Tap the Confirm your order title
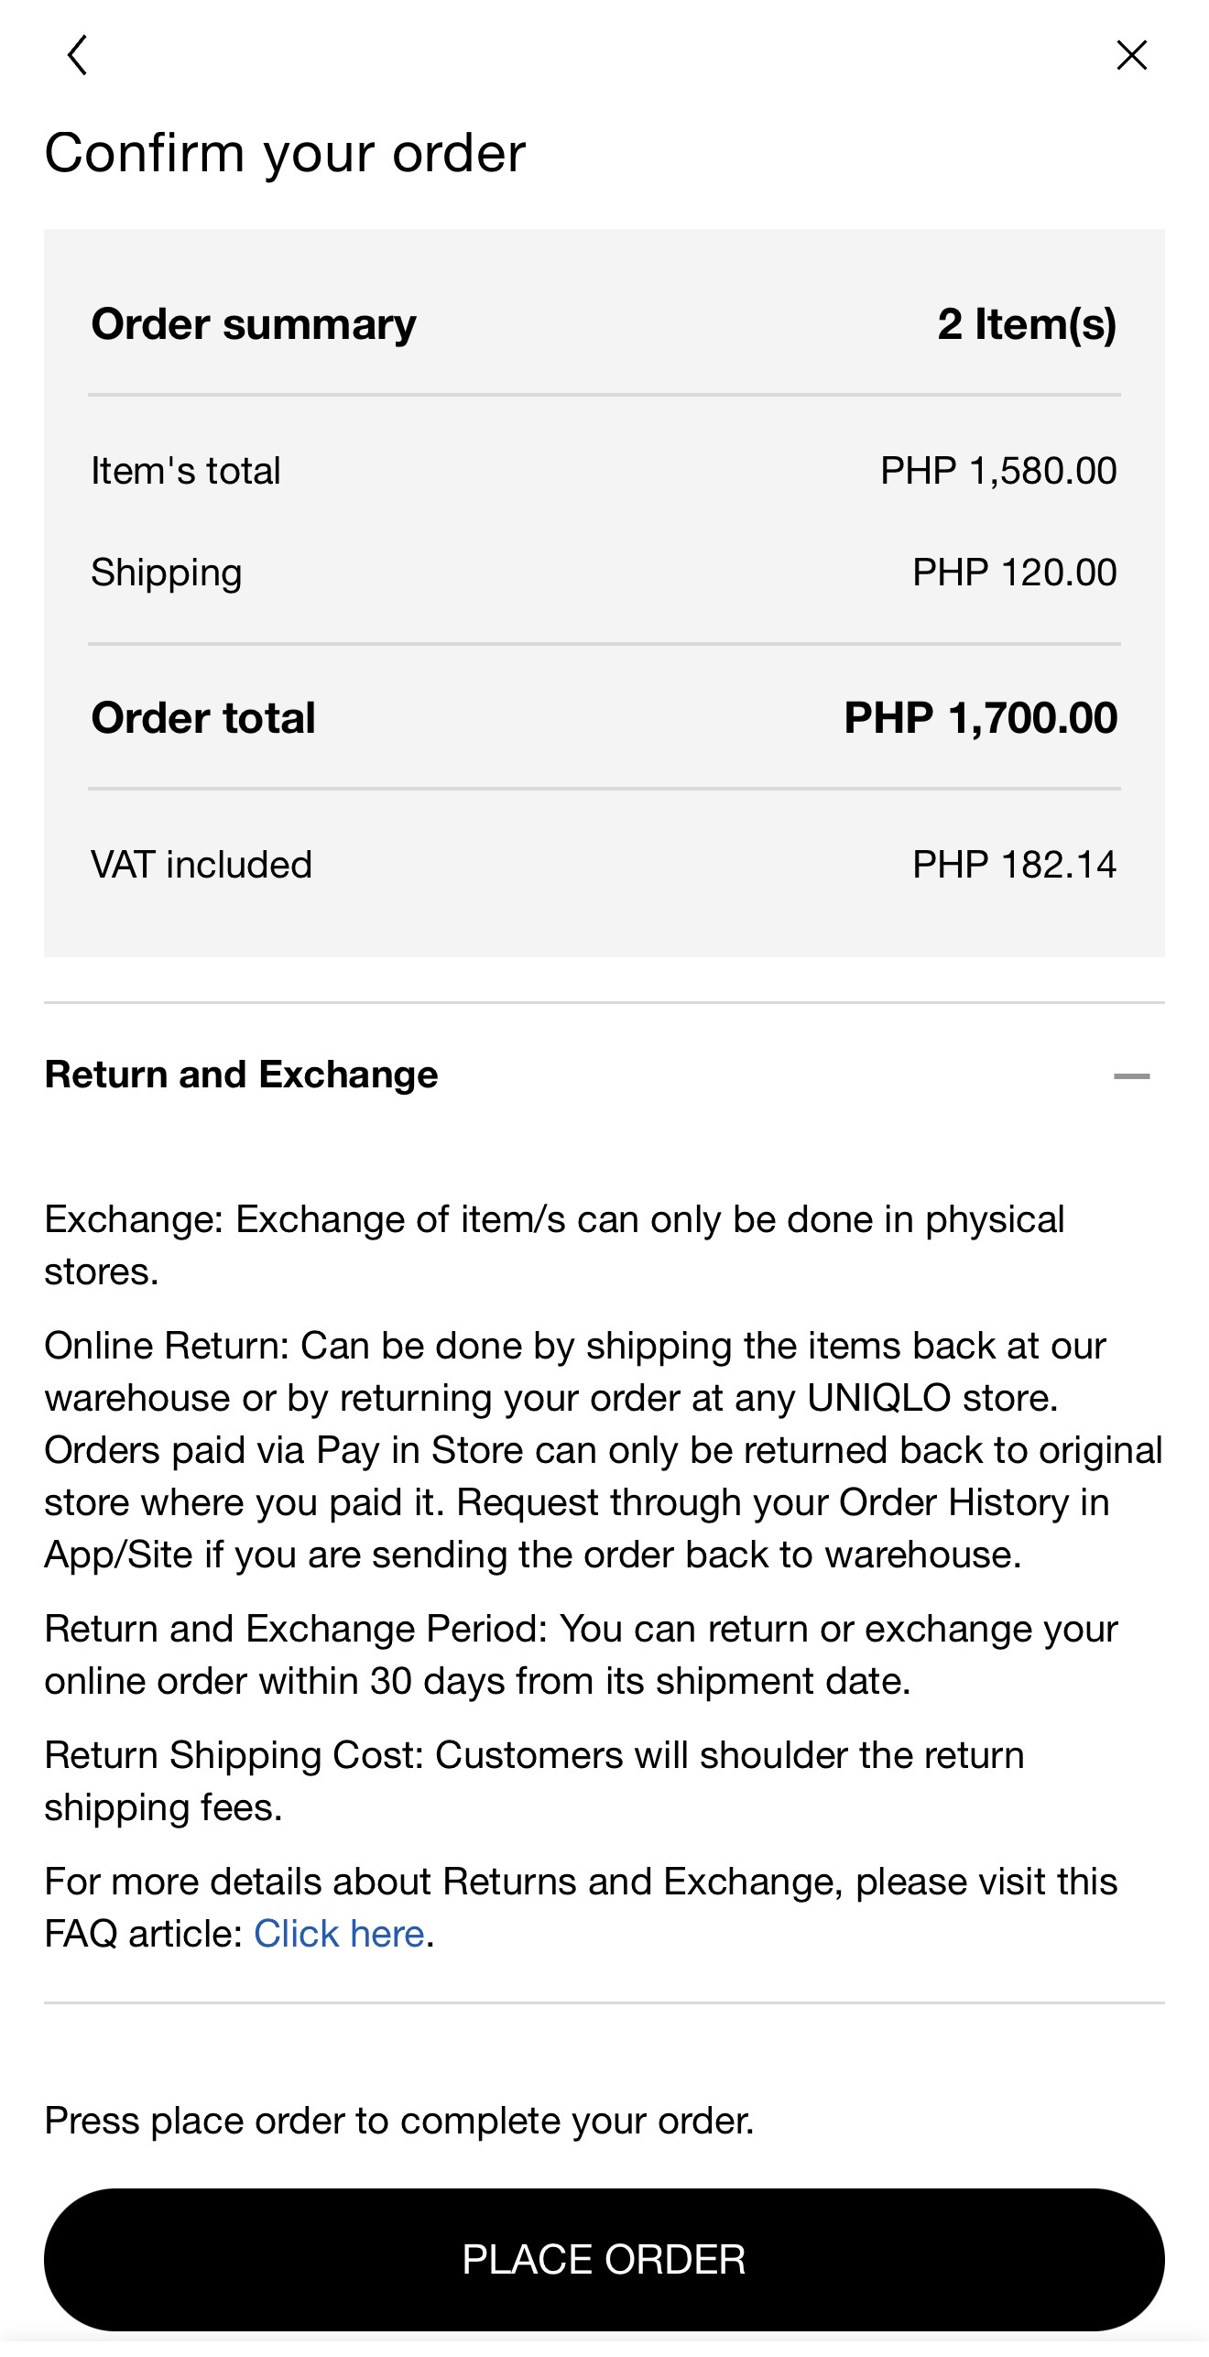 (286, 152)
